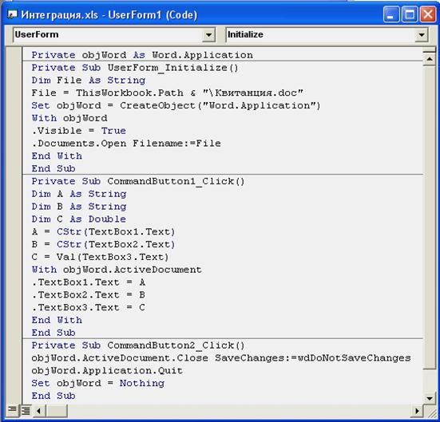Click the vertical scrollbar up arrow

430,59
